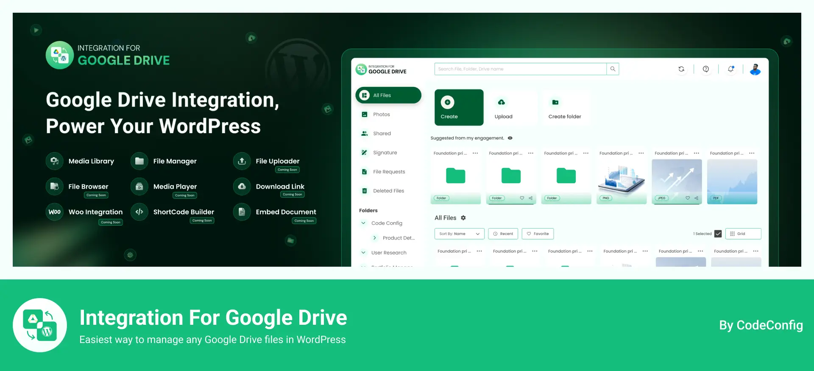Click the user avatar in the header

pos(755,69)
